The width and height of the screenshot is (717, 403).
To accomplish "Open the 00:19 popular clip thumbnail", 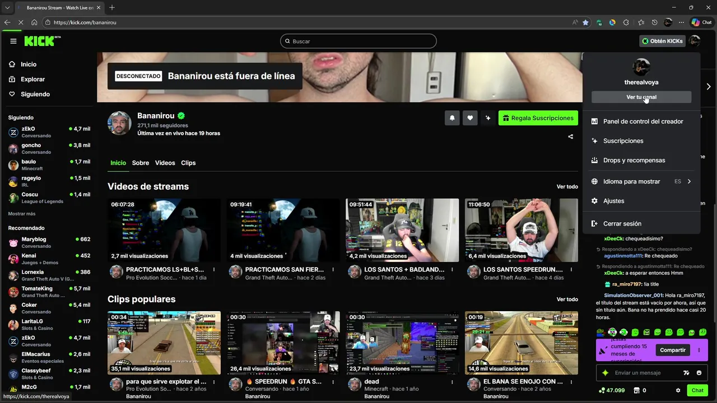I will click(x=522, y=343).
